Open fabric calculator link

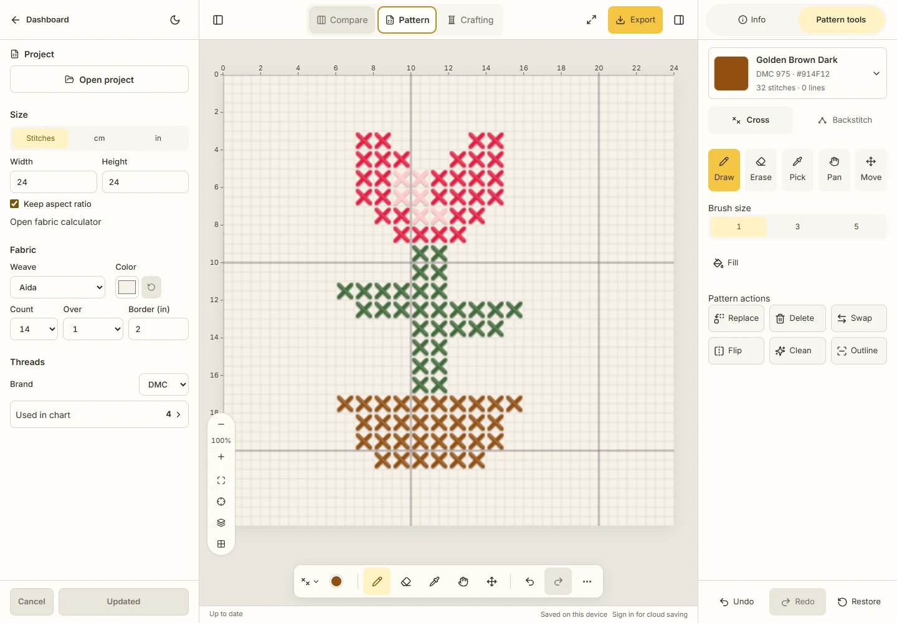pyautogui.click(x=55, y=222)
